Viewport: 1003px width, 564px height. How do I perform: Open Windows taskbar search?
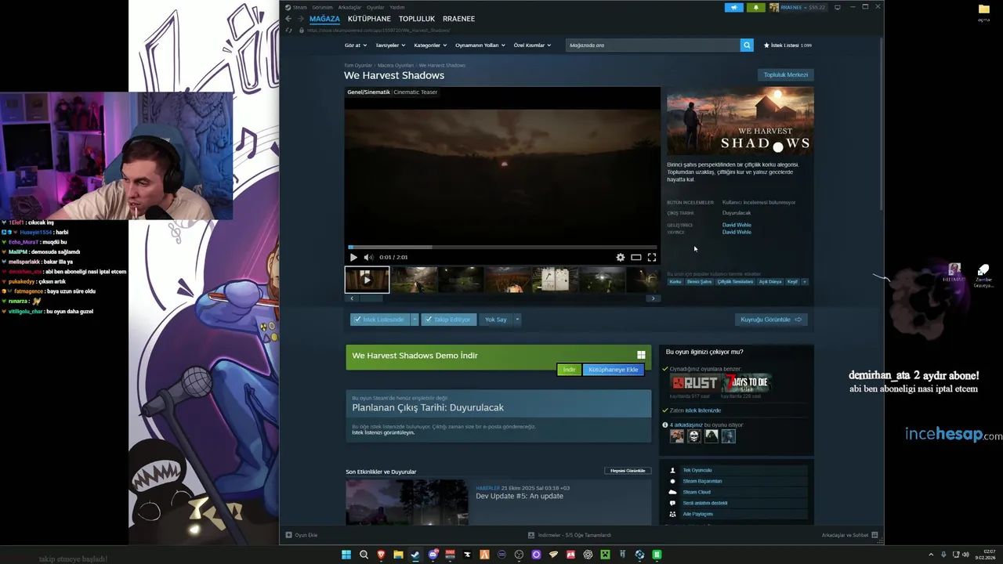tap(364, 555)
